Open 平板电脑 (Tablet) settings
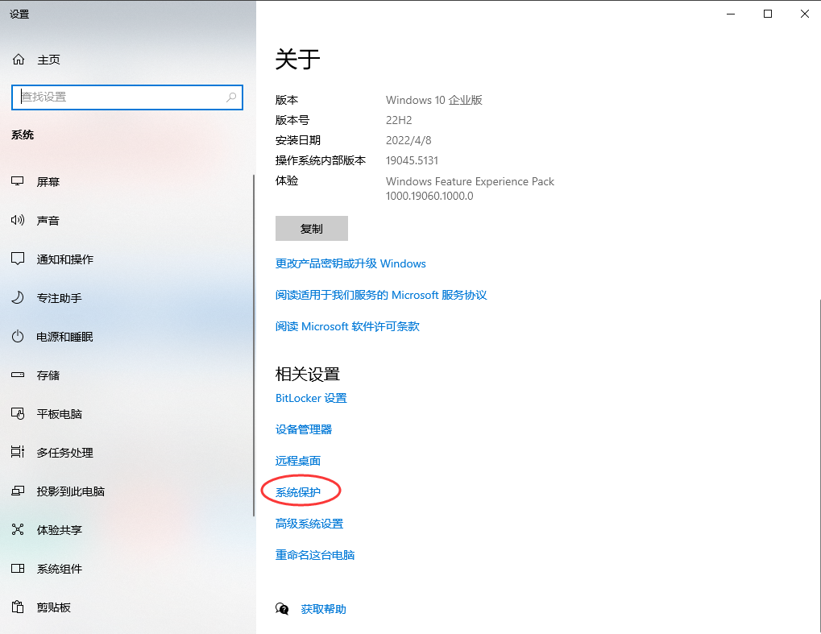 (56, 413)
